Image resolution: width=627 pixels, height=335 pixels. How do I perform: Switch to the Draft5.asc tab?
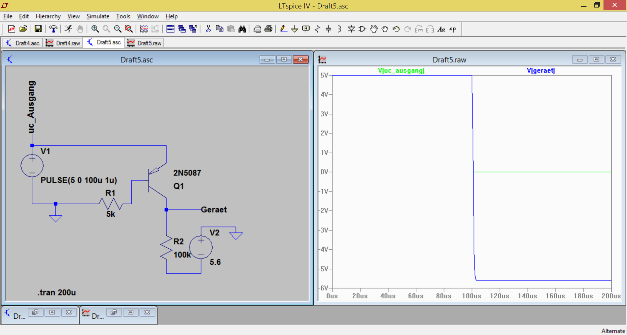coord(104,42)
